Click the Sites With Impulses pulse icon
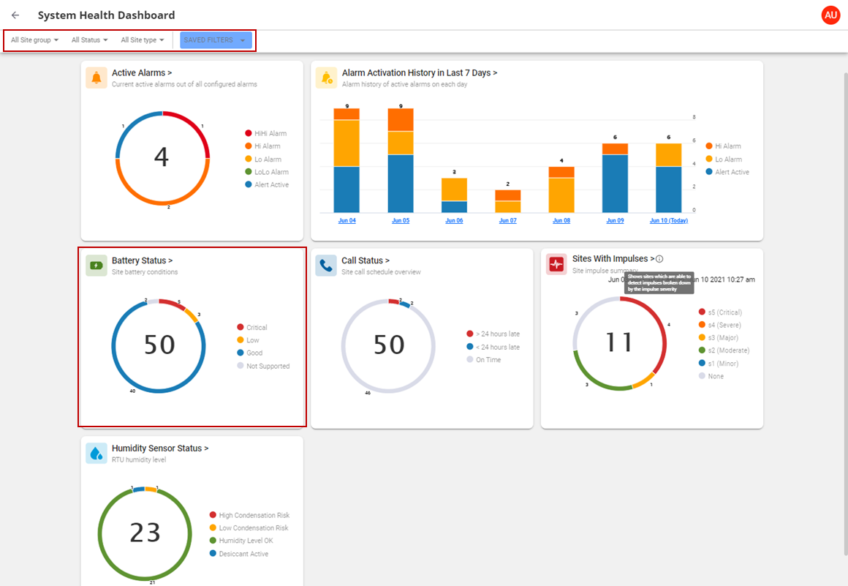The image size is (848, 586). (x=556, y=264)
